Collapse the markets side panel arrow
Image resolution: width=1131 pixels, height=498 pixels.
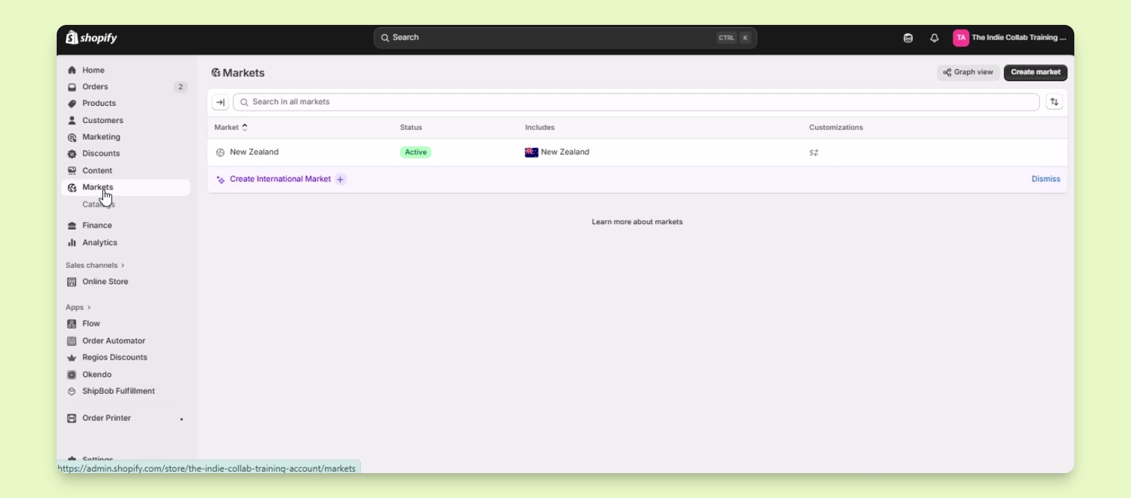pyautogui.click(x=221, y=102)
